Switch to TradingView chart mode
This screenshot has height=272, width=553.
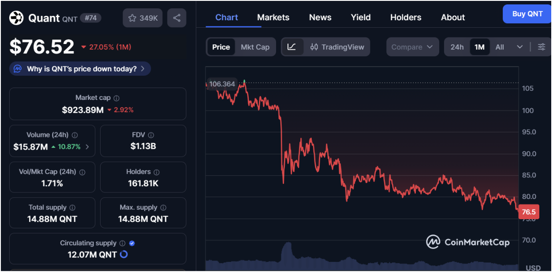pos(337,47)
